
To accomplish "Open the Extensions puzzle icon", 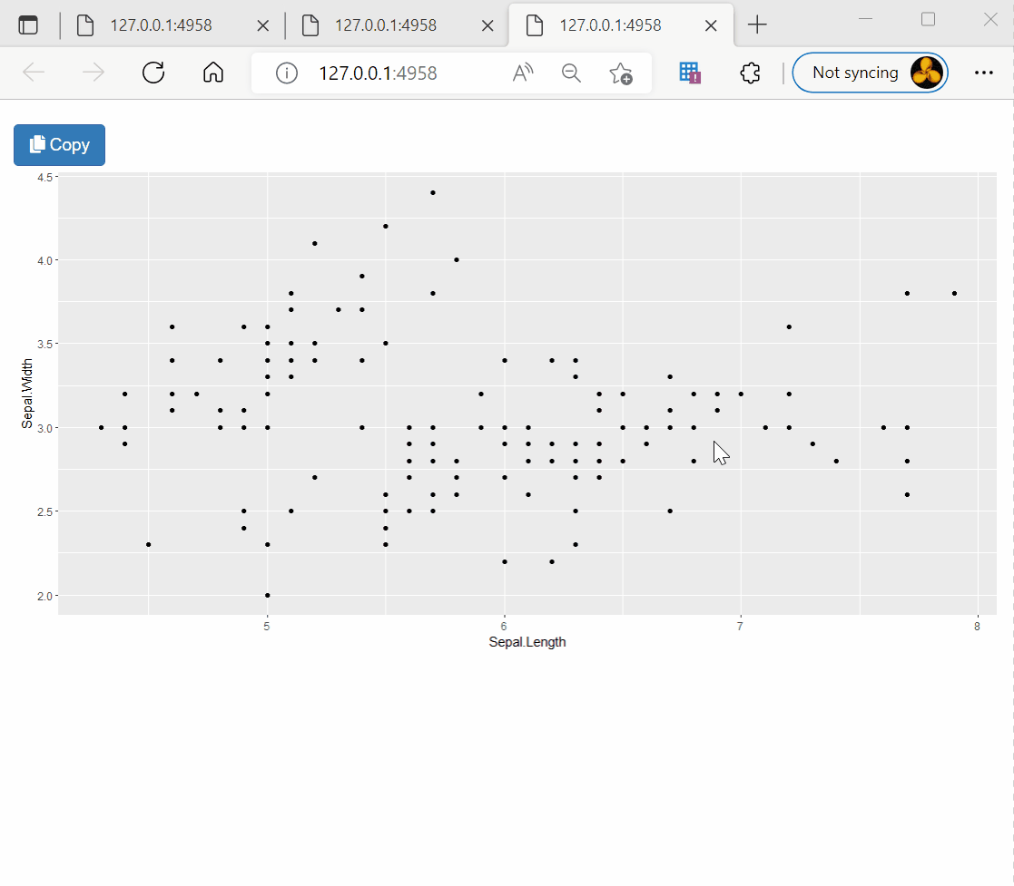I will 750,73.
